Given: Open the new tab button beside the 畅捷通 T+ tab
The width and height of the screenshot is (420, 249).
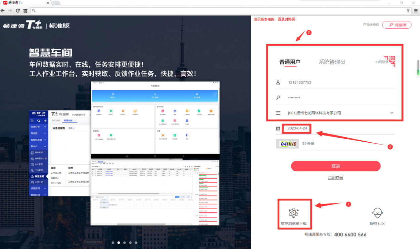Looking at the screenshot, I should (x=56, y=3).
